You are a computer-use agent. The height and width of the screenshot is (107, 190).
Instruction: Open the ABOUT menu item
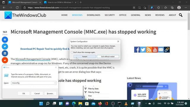[172, 15]
